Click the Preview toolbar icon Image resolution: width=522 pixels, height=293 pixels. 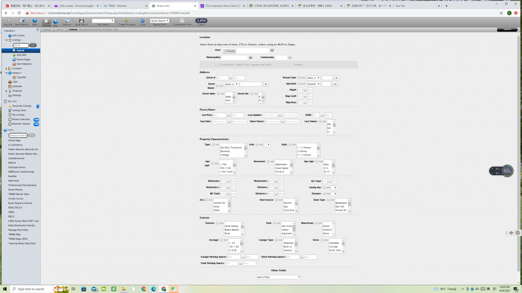[67, 21]
